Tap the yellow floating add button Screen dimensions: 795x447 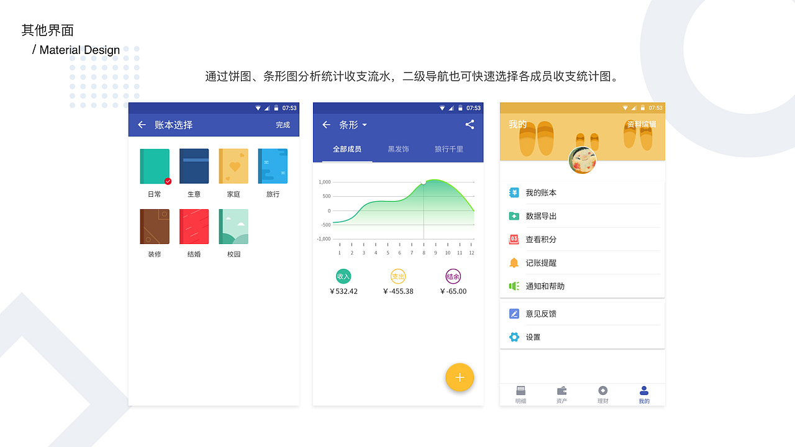460,377
